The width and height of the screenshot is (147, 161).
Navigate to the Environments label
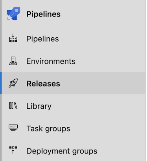point(51,61)
